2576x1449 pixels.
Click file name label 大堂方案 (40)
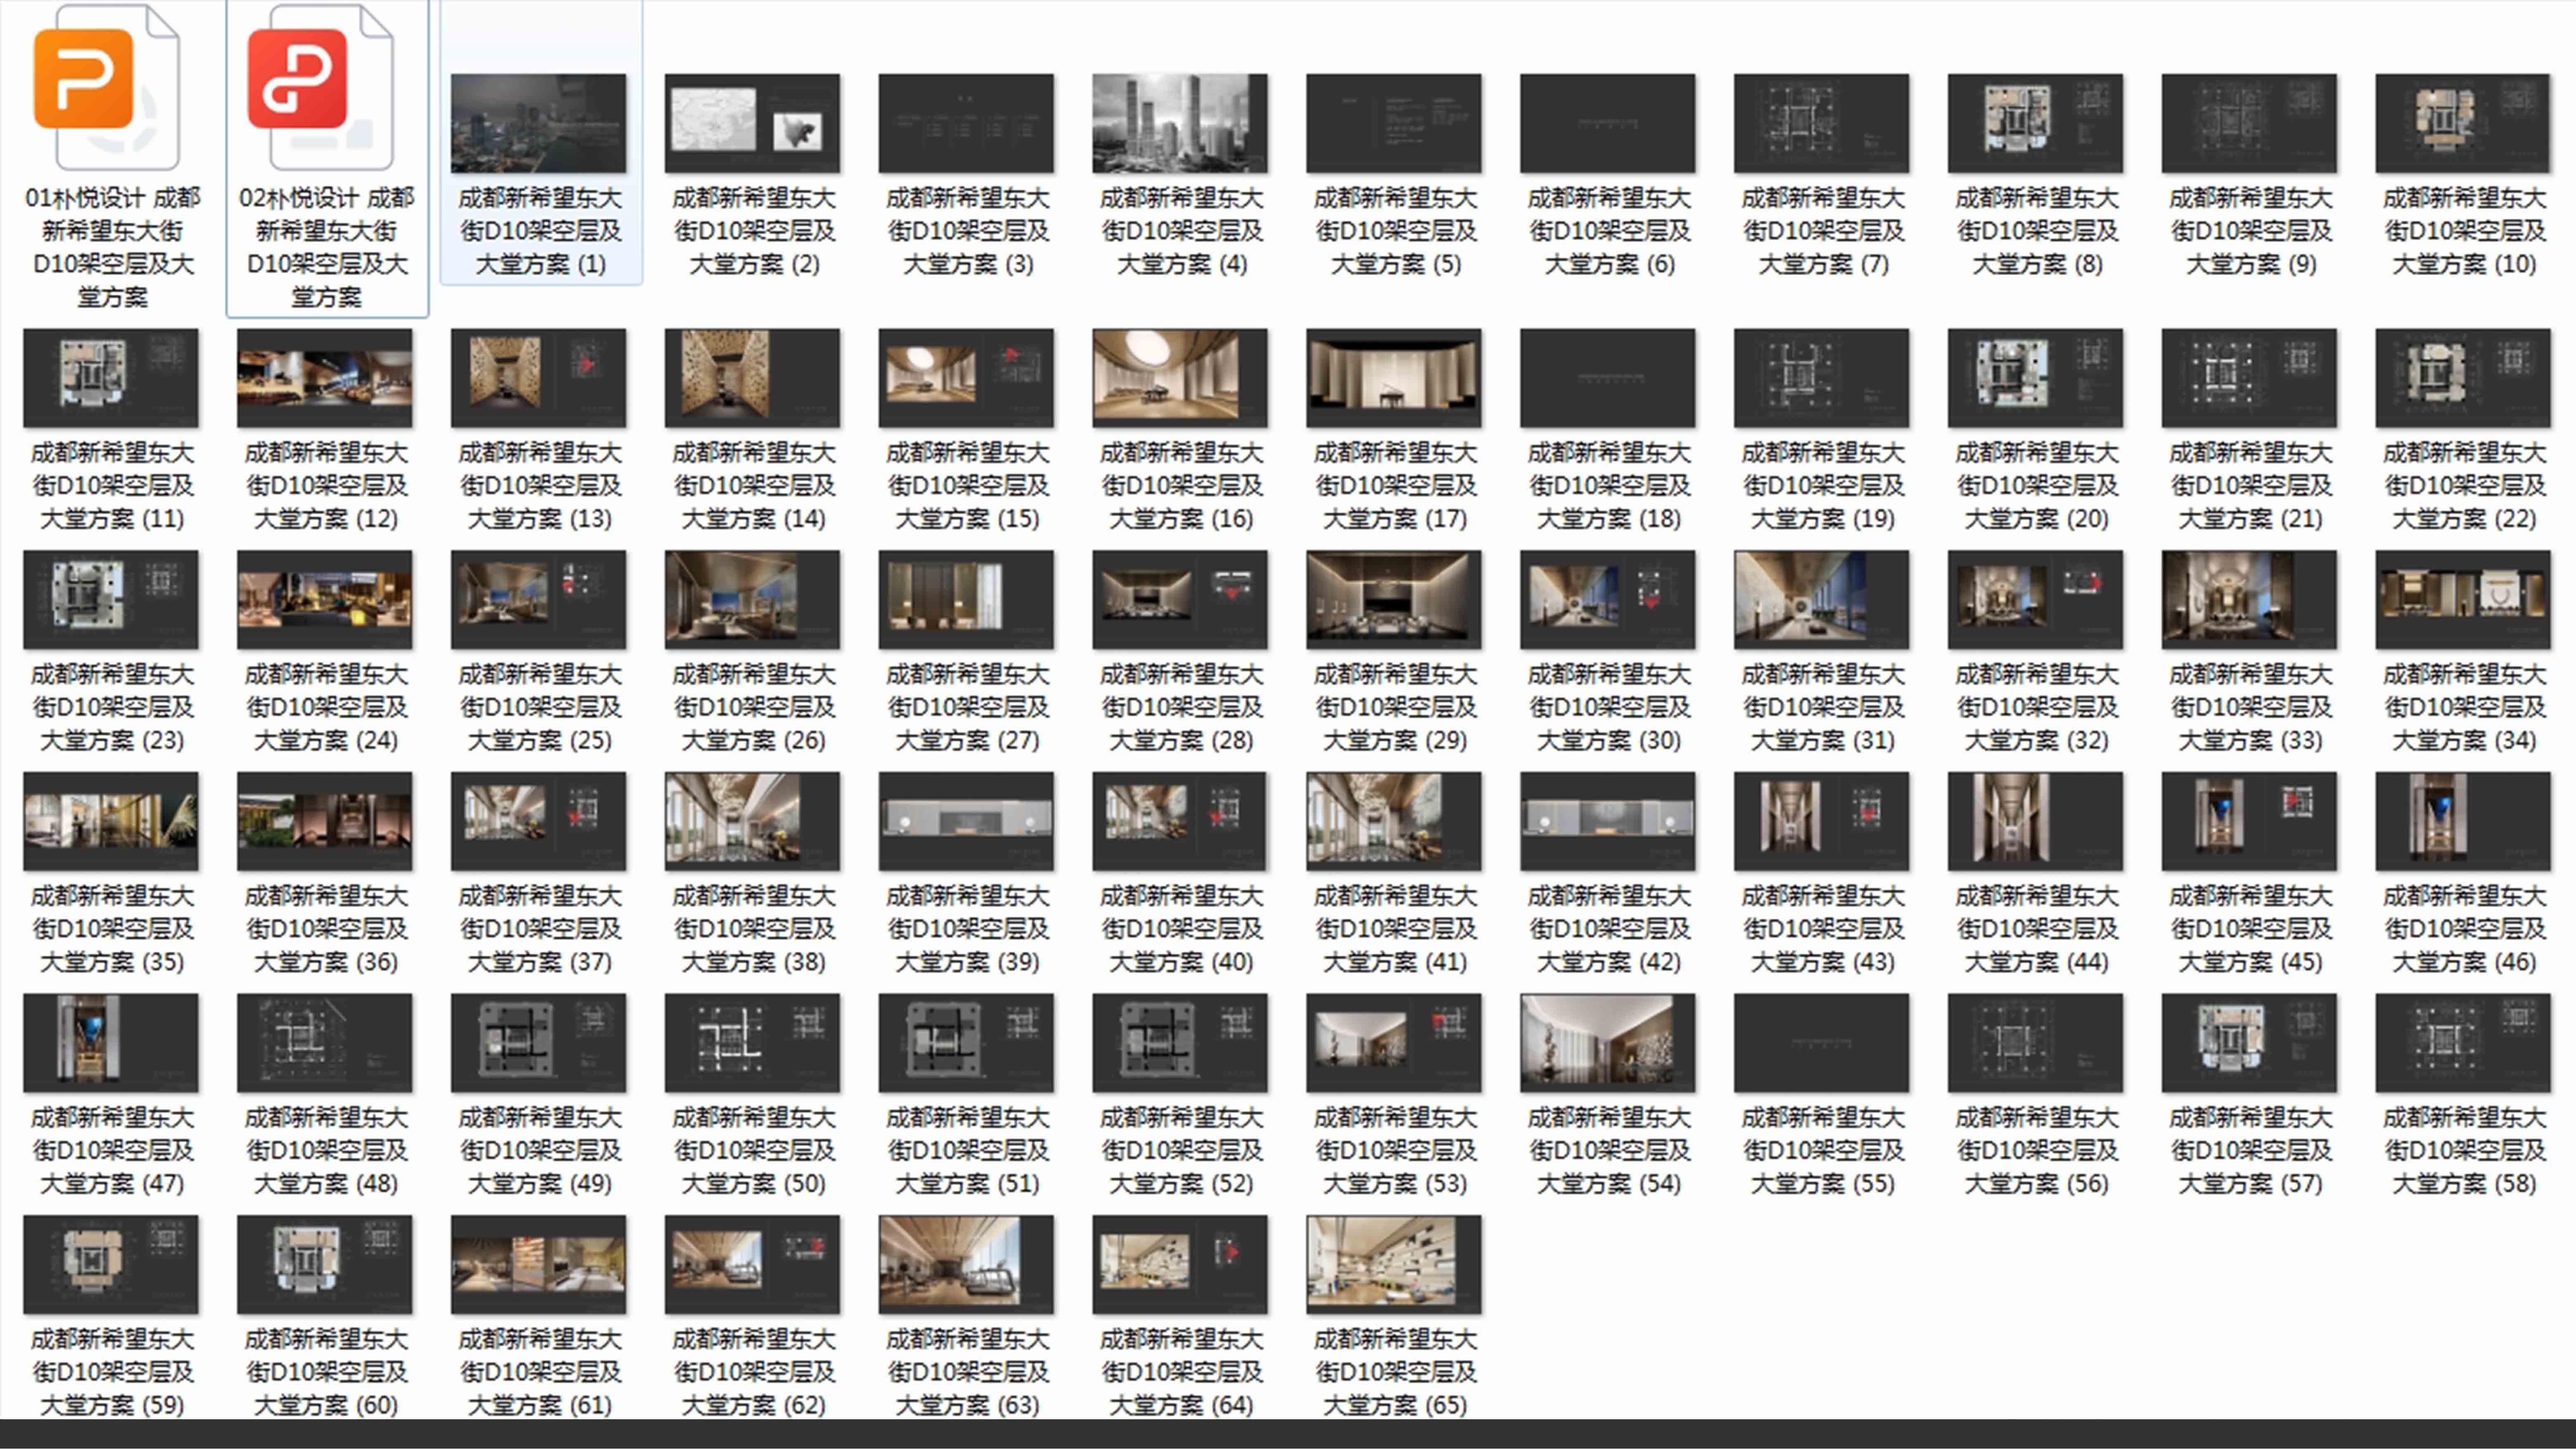click(1182, 929)
